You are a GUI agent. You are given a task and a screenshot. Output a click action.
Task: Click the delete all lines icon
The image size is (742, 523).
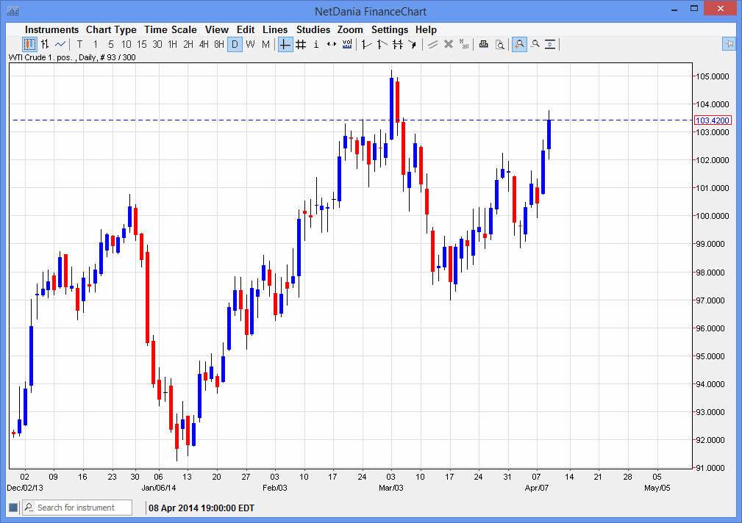click(x=464, y=44)
